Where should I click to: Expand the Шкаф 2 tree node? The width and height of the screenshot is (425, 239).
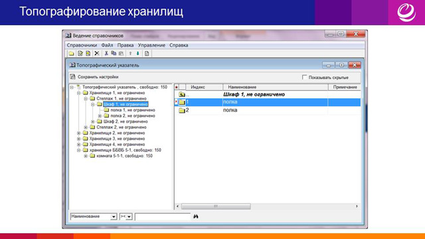point(93,121)
